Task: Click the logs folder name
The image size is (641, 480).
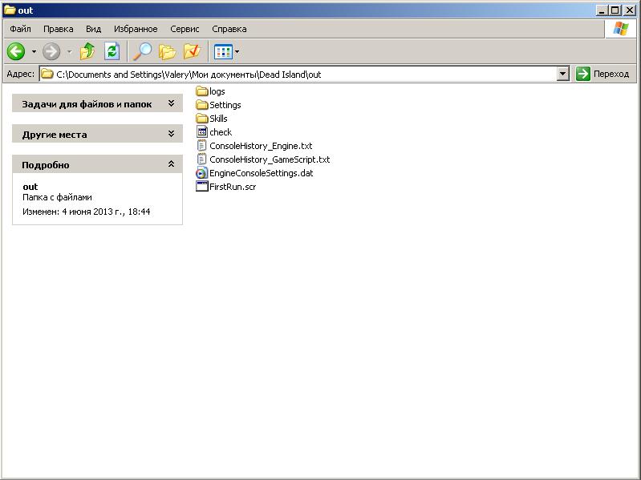Action: pos(217,91)
